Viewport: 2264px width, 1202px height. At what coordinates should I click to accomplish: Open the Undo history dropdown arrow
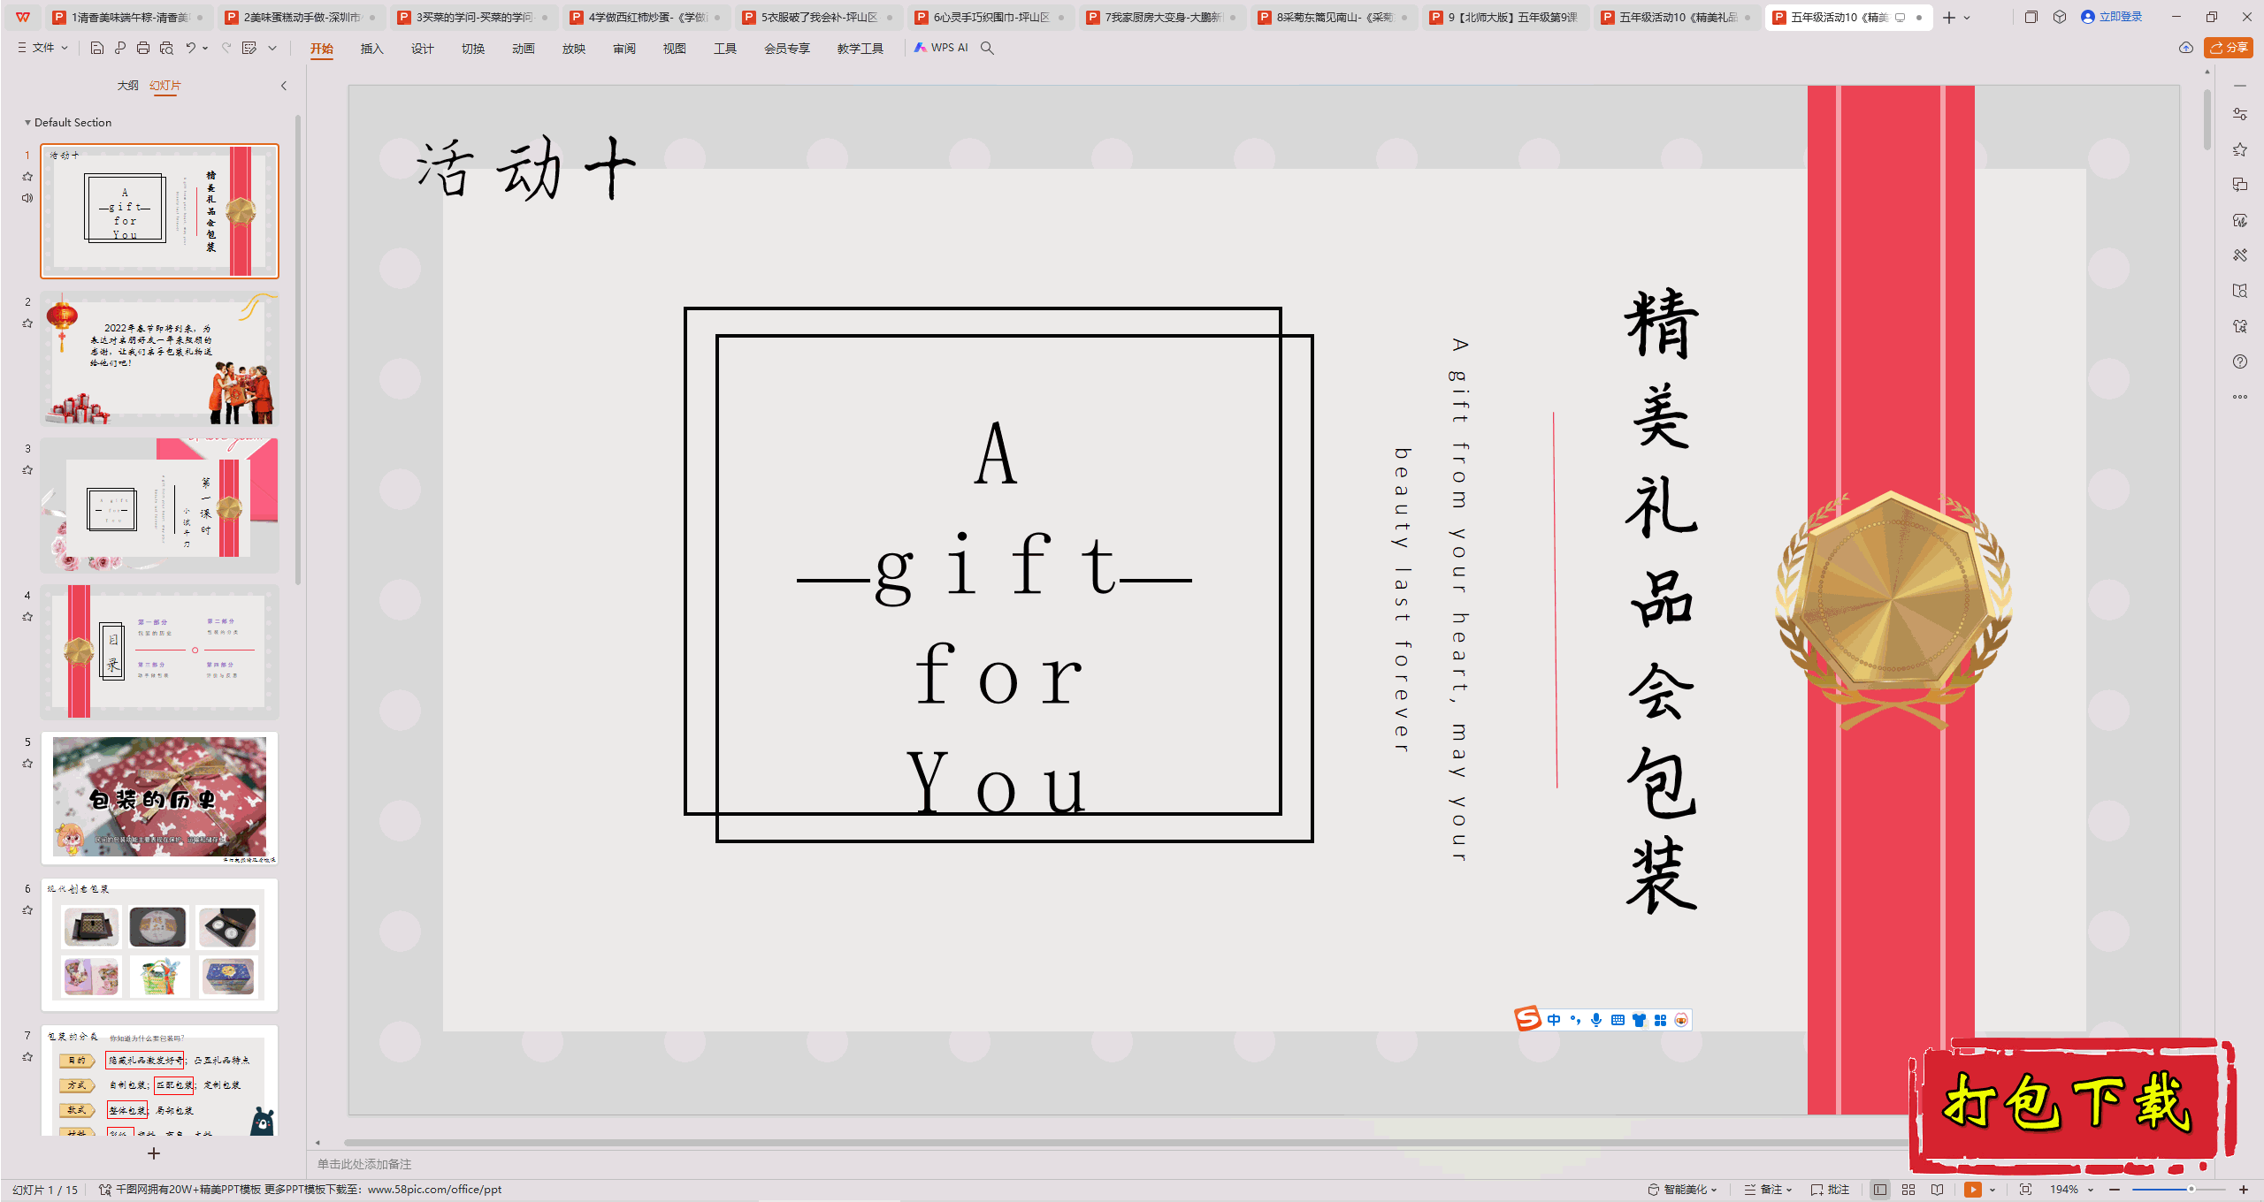(x=205, y=48)
